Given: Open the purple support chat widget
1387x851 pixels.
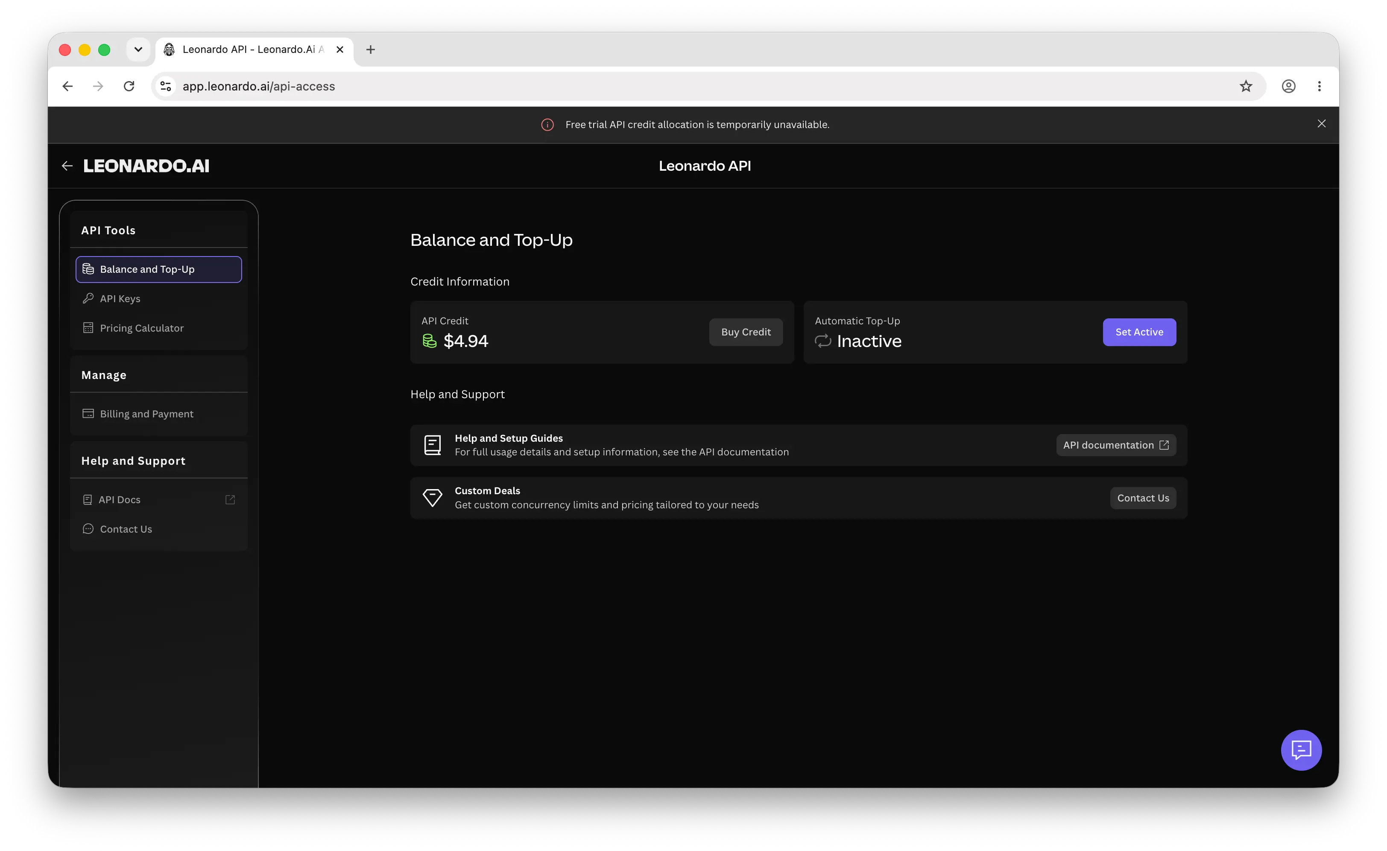Looking at the screenshot, I should (1301, 750).
